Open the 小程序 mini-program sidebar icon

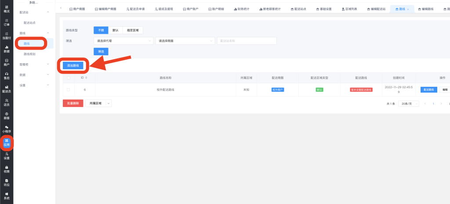point(7,129)
